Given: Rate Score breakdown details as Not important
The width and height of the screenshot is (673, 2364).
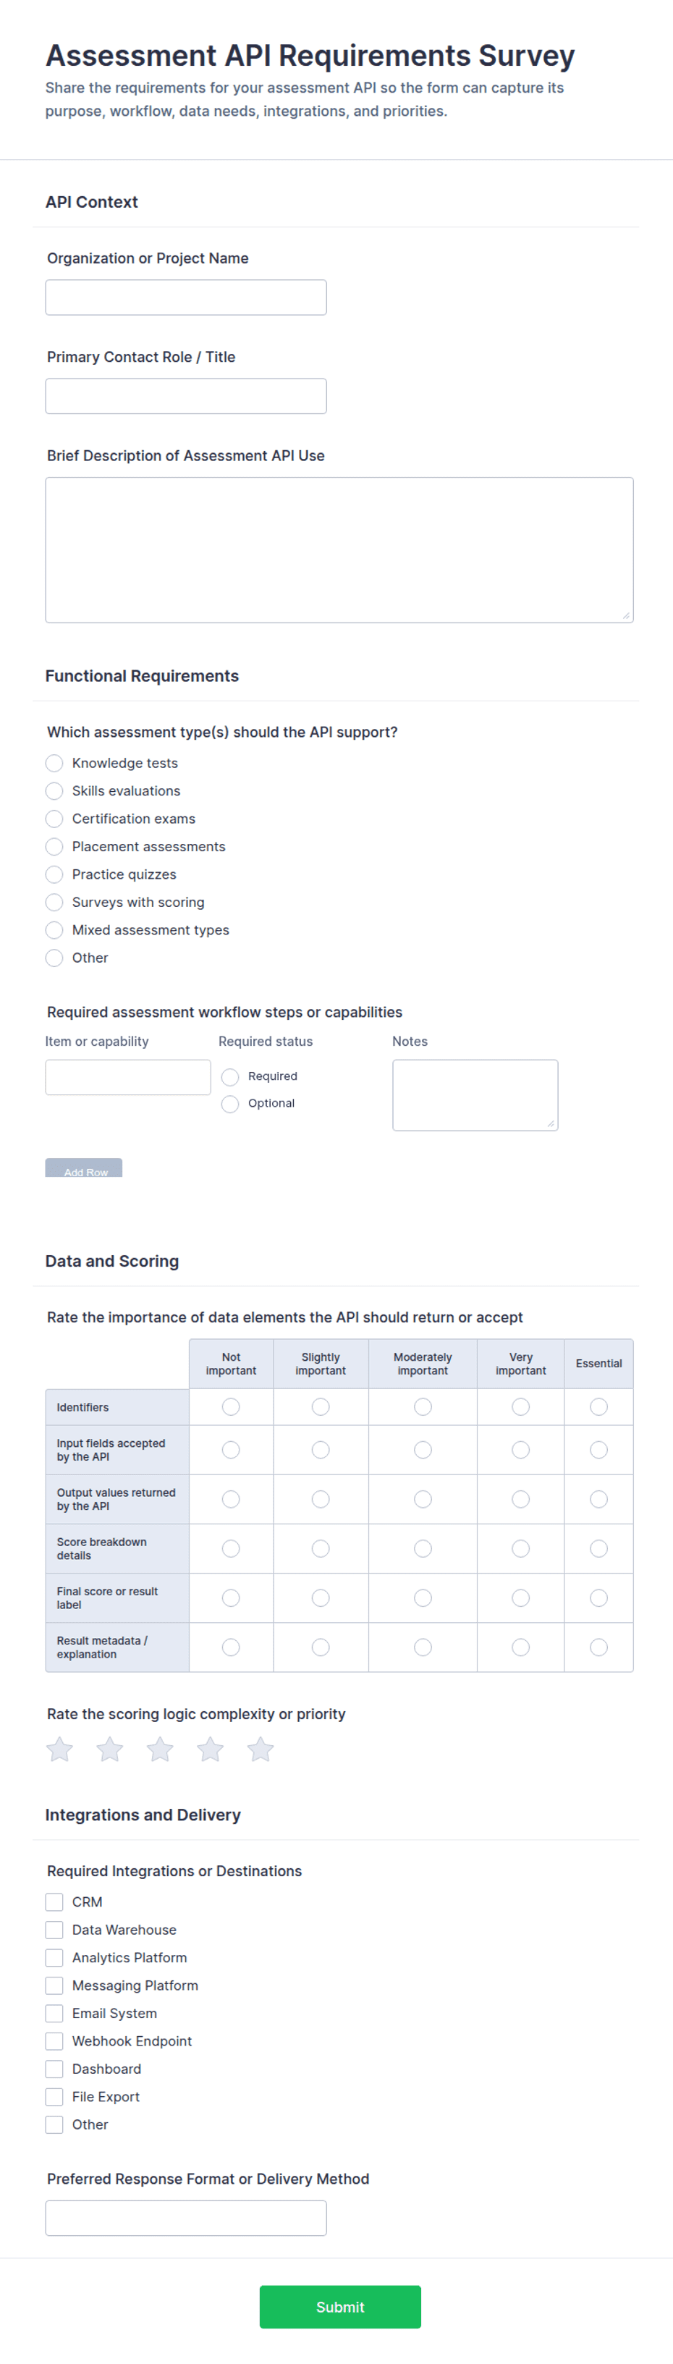Looking at the screenshot, I should [x=231, y=1548].
